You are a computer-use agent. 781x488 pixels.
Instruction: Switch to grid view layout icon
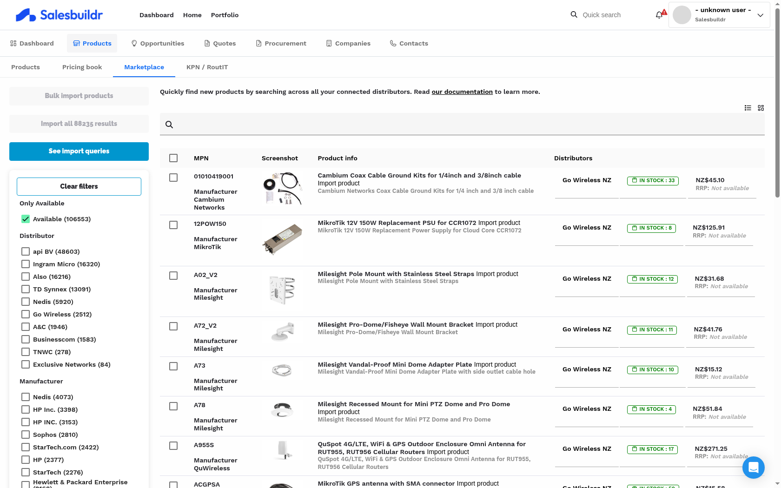761,108
